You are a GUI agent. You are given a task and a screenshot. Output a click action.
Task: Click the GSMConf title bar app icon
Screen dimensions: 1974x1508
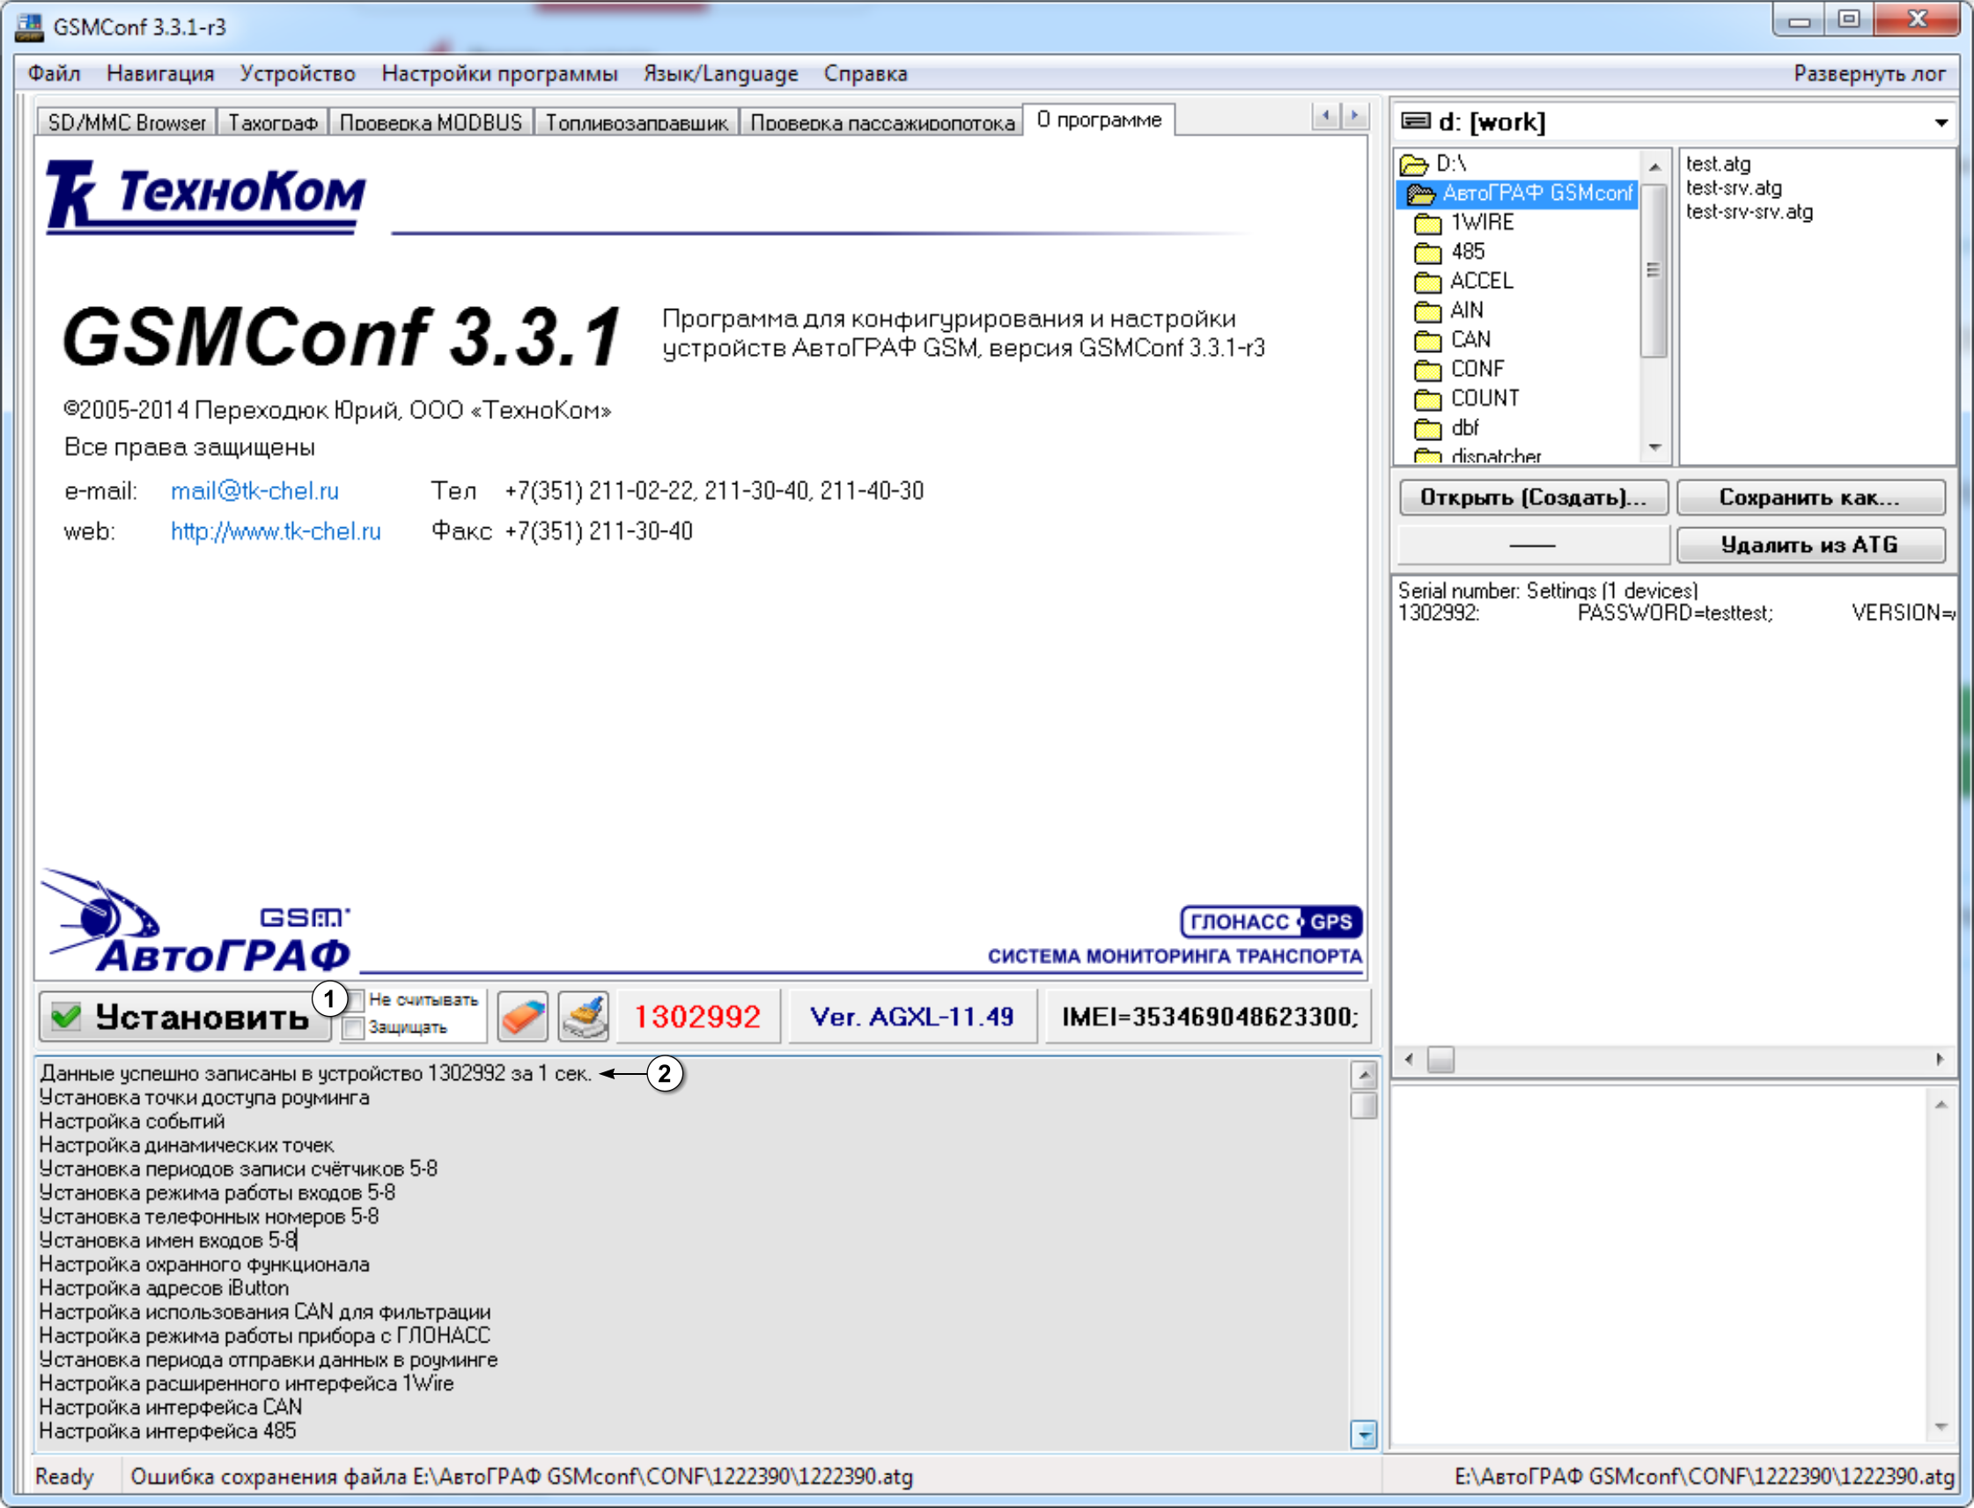click(29, 27)
